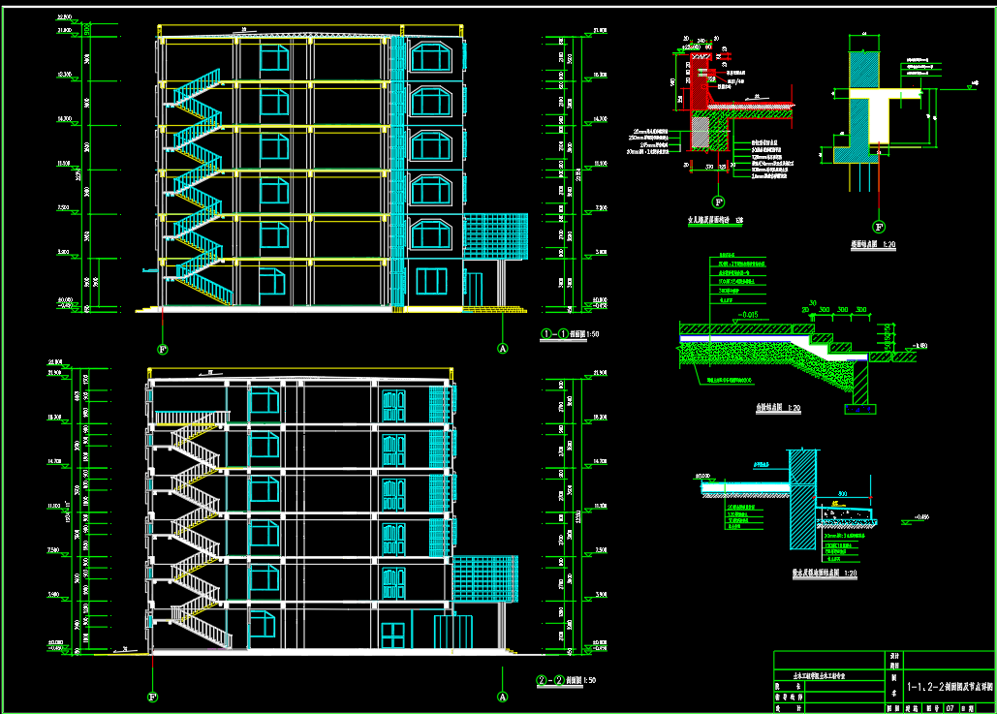Viewport: 997px width, 714px height.
Task: Select axis bubble F below upper section
Action: [x=162, y=348]
